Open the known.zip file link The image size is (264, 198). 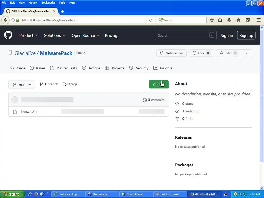[x=29, y=112]
